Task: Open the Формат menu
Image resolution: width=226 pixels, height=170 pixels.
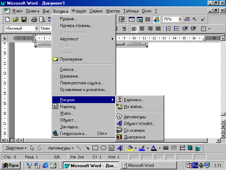Action: (x=79, y=11)
